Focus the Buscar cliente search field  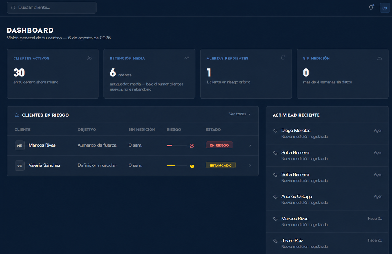52,7
